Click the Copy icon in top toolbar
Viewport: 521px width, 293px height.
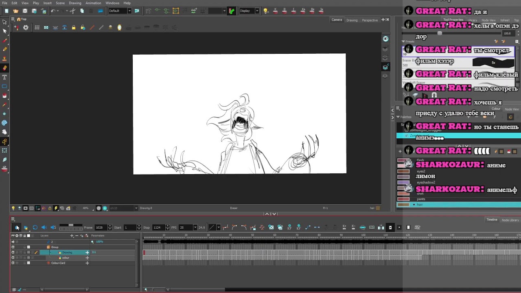[x=82, y=11]
